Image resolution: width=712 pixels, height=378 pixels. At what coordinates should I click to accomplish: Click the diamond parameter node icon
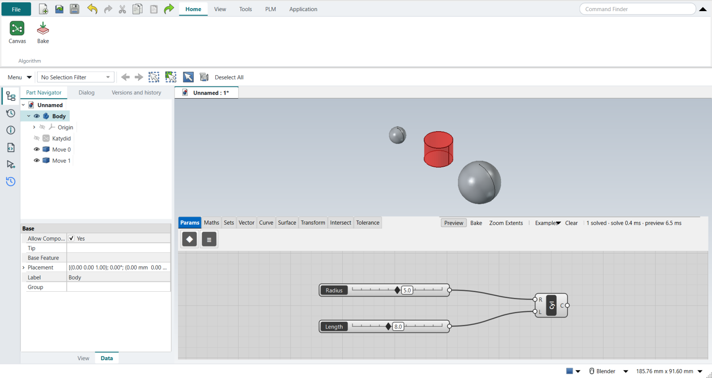(x=190, y=239)
